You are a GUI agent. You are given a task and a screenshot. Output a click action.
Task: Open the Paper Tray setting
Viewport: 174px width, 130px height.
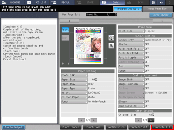coord(74,84)
